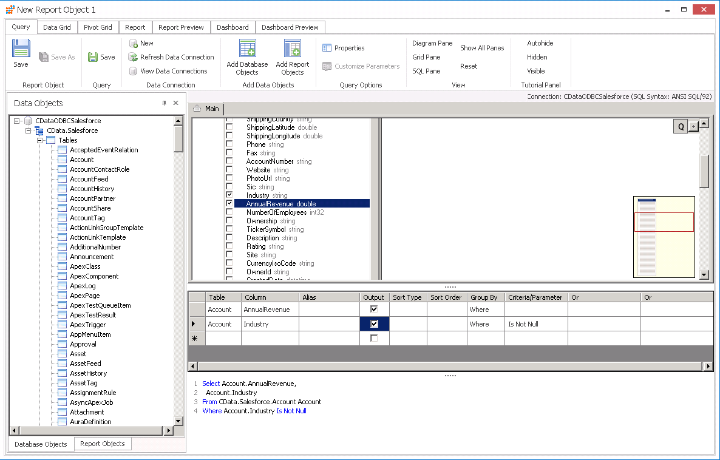This screenshot has width=720, height=460.
Task: Open the Dashboard Preview tab
Action: click(290, 27)
